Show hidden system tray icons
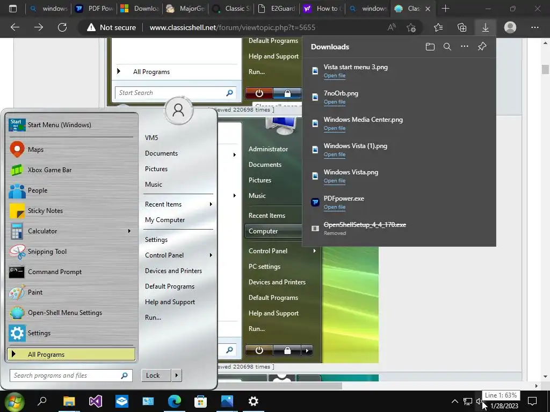This screenshot has width=550, height=412. tap(454, 401)
